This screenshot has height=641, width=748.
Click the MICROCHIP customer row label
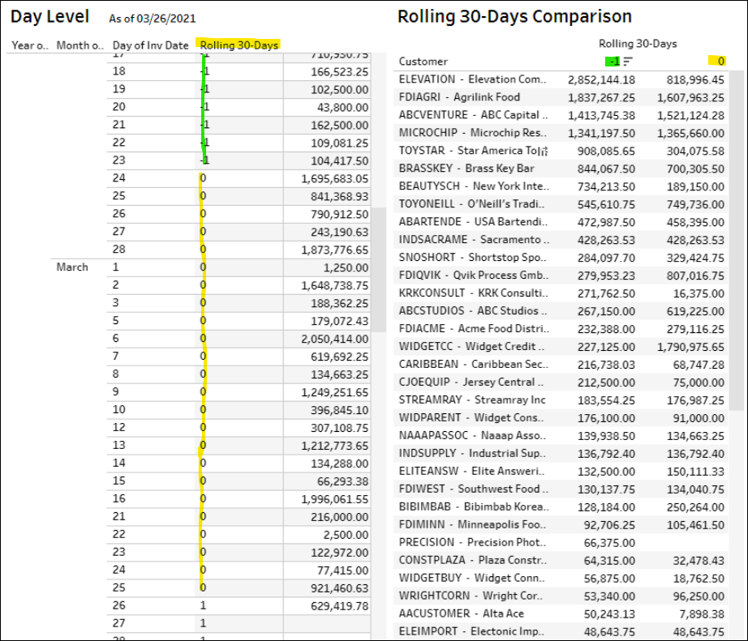click(472, 133)
